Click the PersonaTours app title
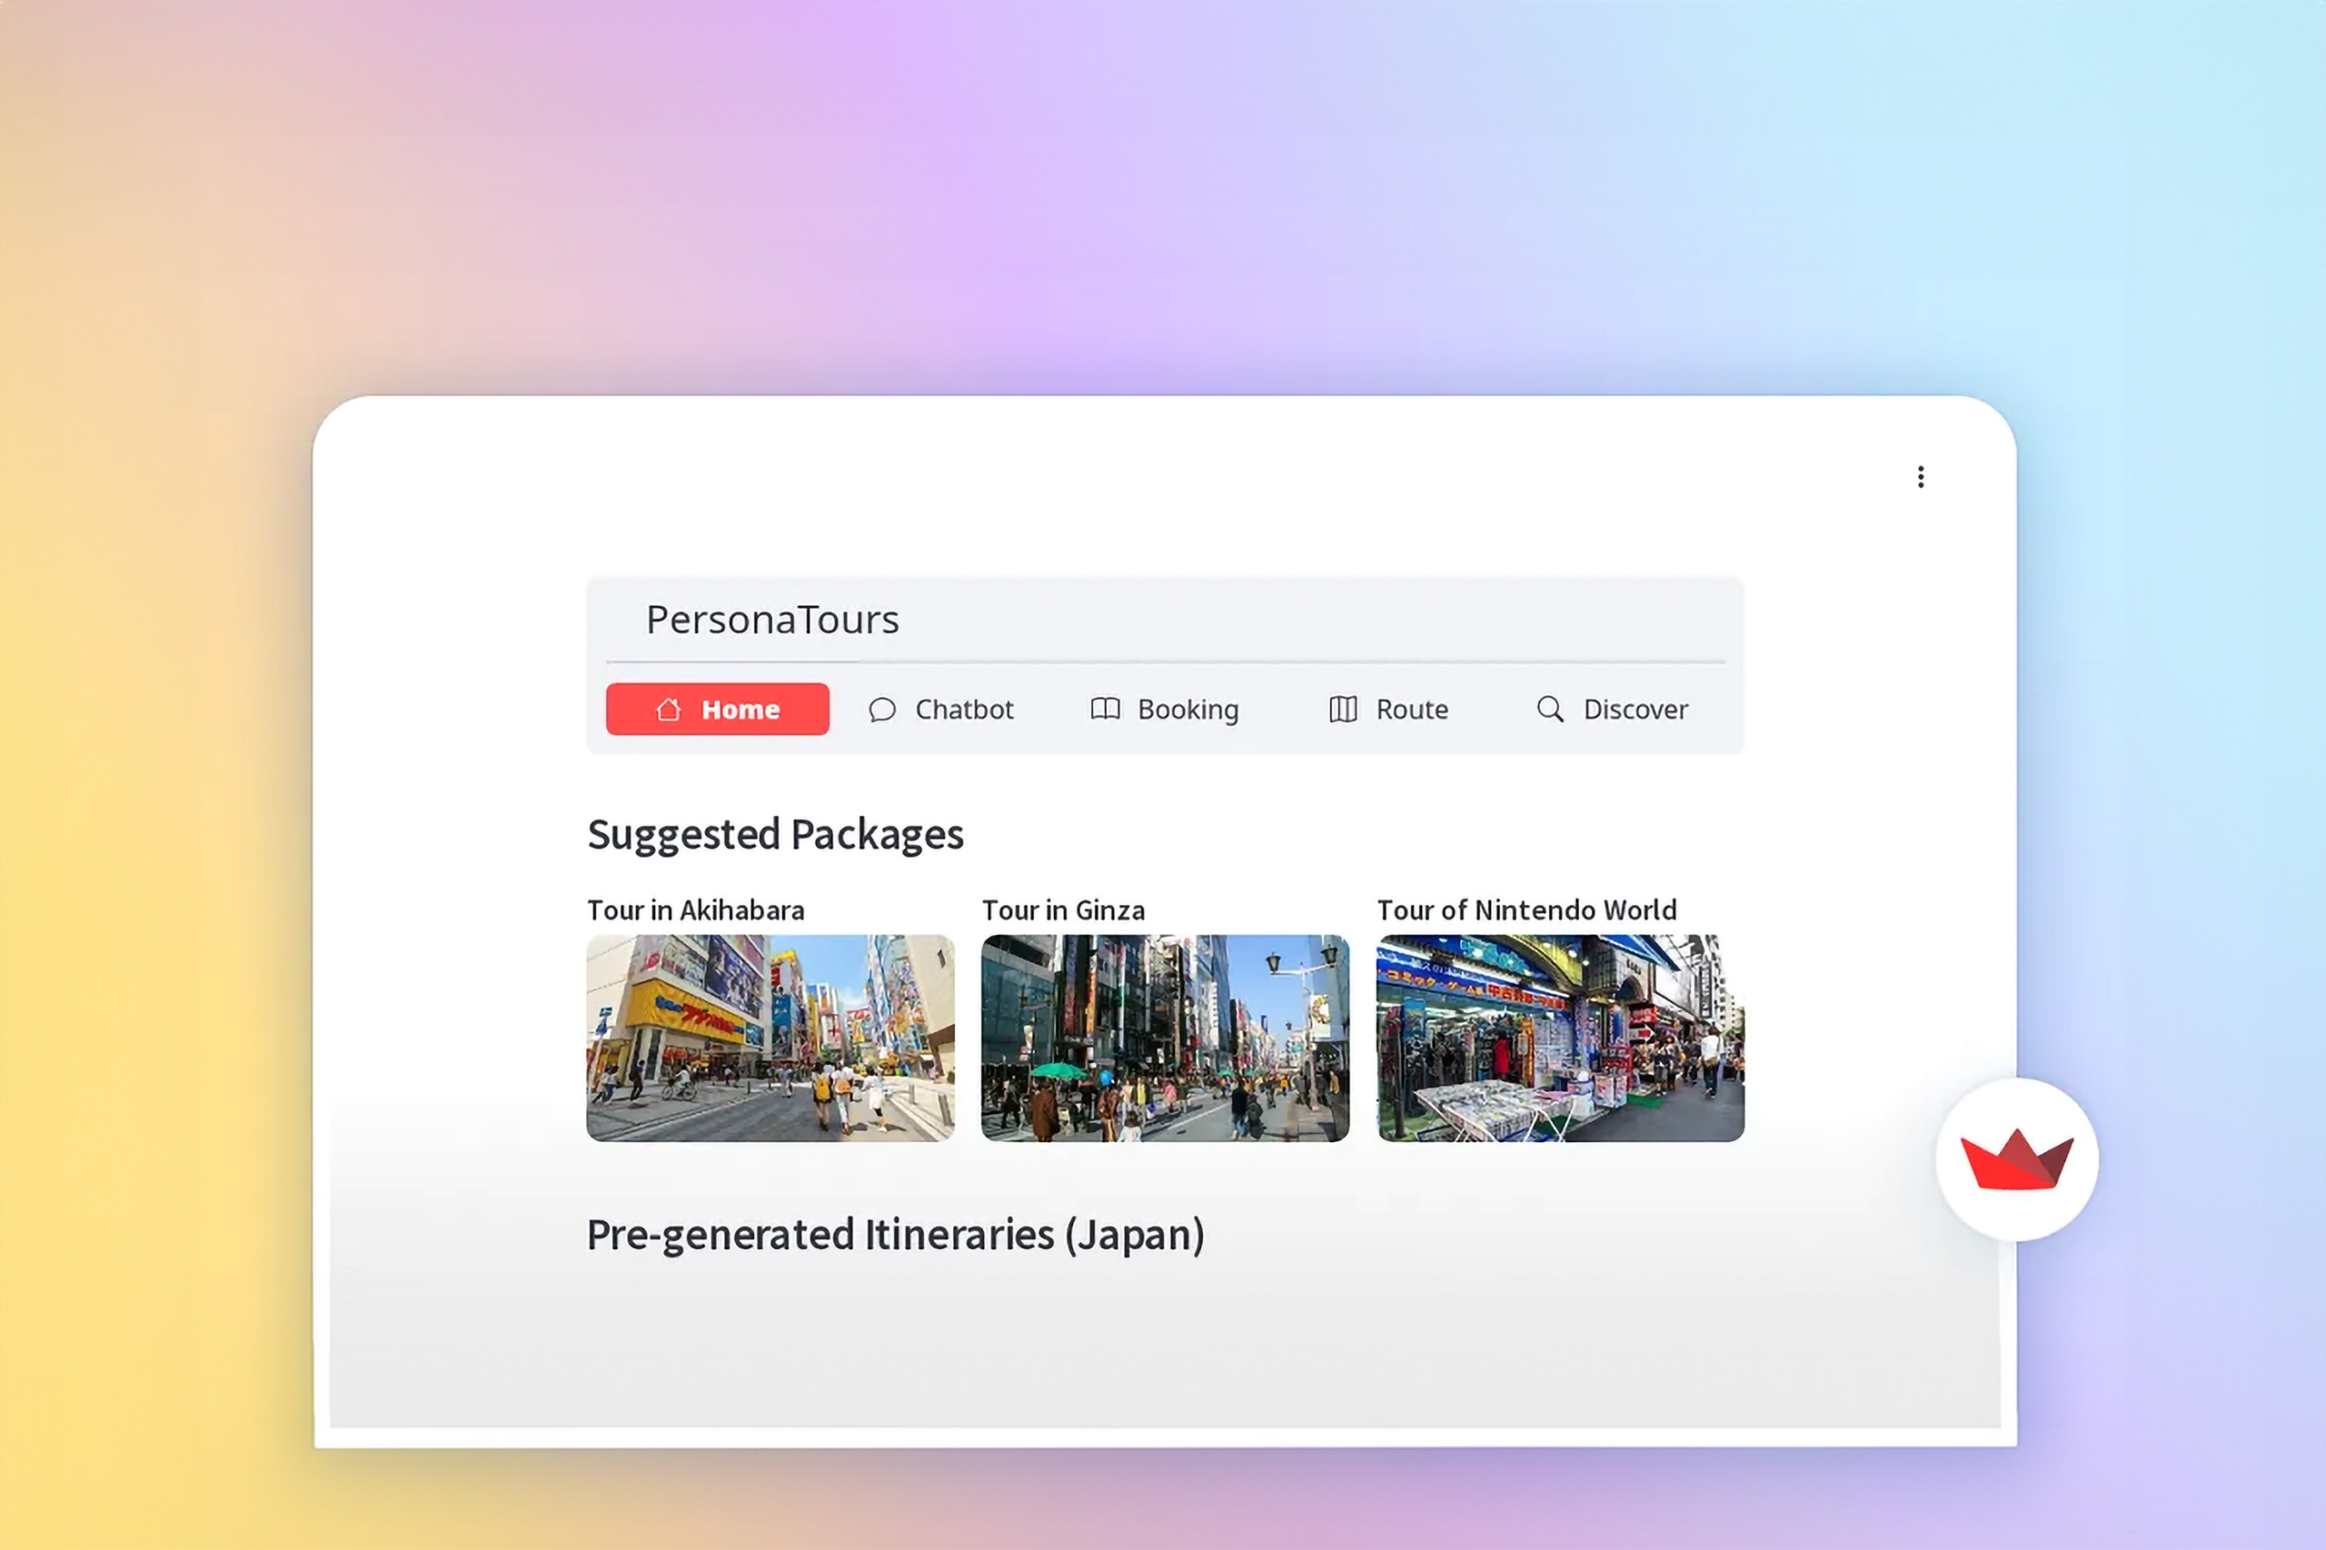This screenshot has width=2326, height=1550. click(772, 620)
